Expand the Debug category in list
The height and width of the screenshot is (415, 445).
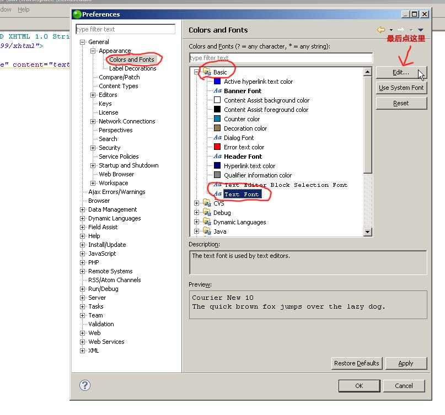[x=196, y=213]
